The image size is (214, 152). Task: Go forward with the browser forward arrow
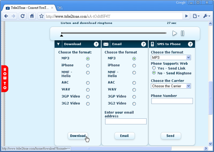pos(14,16)
